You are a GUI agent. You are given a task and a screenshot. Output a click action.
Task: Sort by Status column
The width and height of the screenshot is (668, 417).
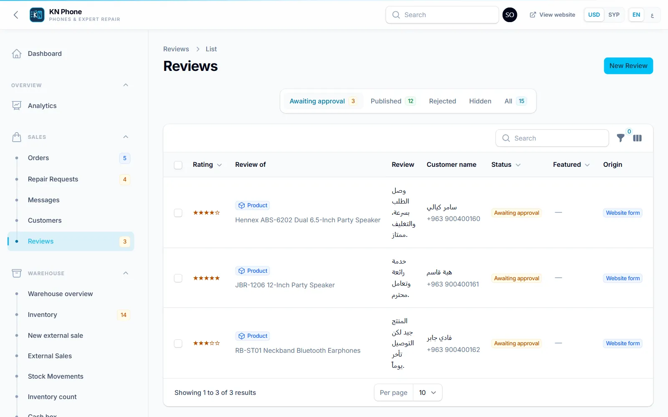(x=506, y=165)
